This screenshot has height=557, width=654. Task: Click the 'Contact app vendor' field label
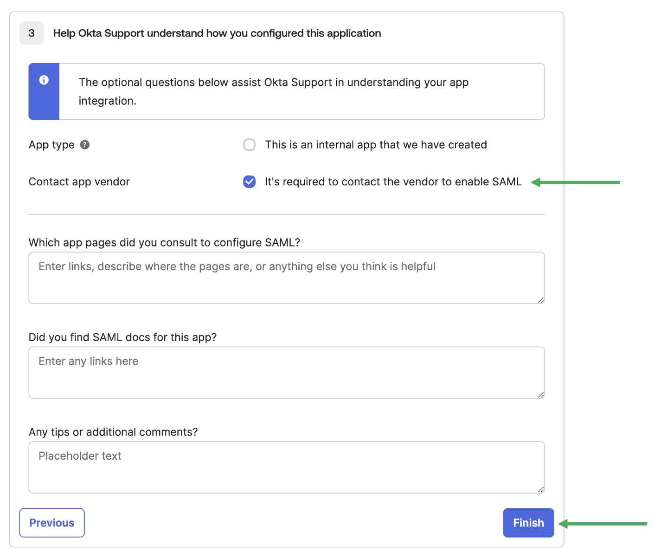(79, 182)
